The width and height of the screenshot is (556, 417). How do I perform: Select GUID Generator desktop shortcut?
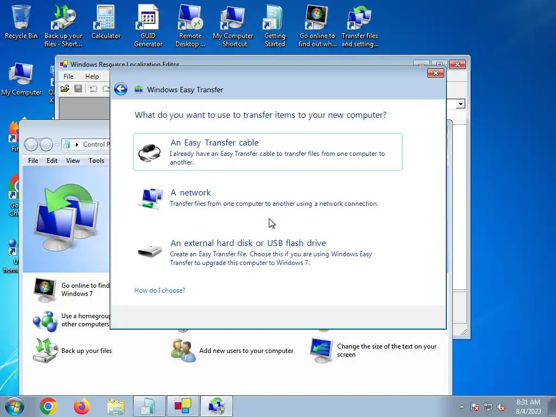(148, 26)
